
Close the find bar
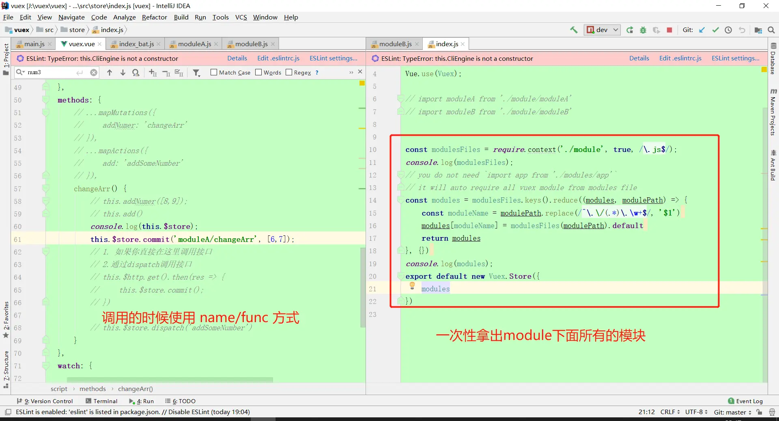coord(360,72)
